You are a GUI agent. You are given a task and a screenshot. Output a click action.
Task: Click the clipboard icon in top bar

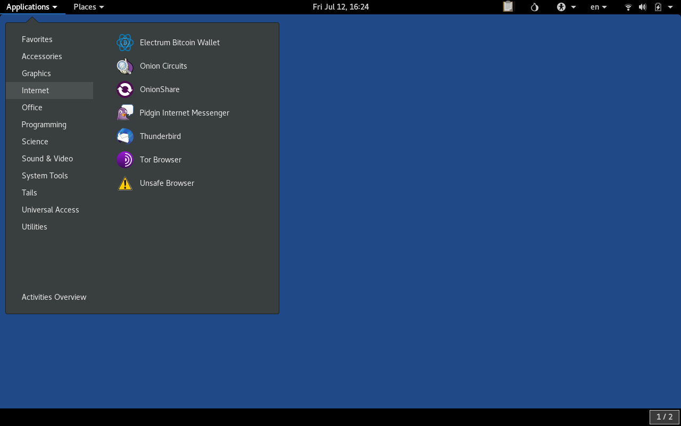tap(508, 7)
